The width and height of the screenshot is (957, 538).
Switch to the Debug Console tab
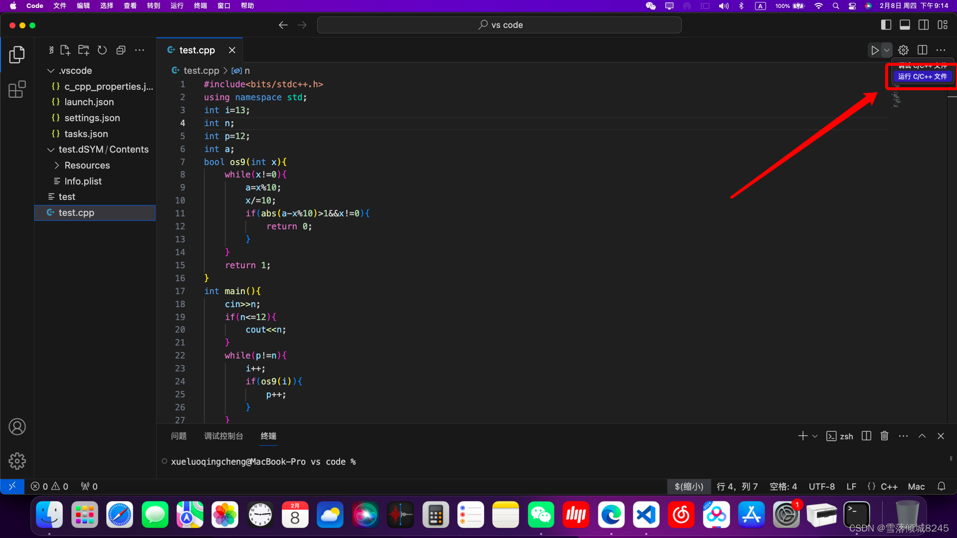[x=223, y=436]
